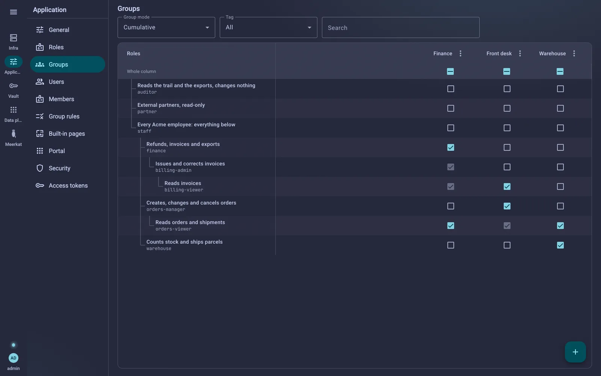Click the groups Search field
Screen dimensions: 601x376
[x=401, y=27]
